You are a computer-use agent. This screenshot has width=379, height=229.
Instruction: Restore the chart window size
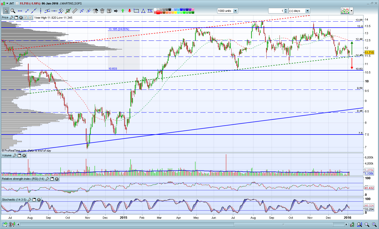click(372, 3)
